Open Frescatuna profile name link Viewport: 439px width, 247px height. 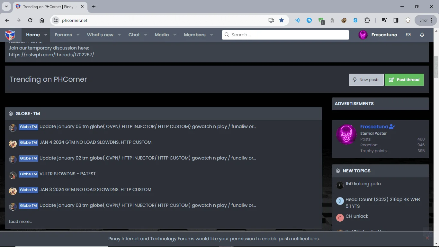[x=374, y=127]
